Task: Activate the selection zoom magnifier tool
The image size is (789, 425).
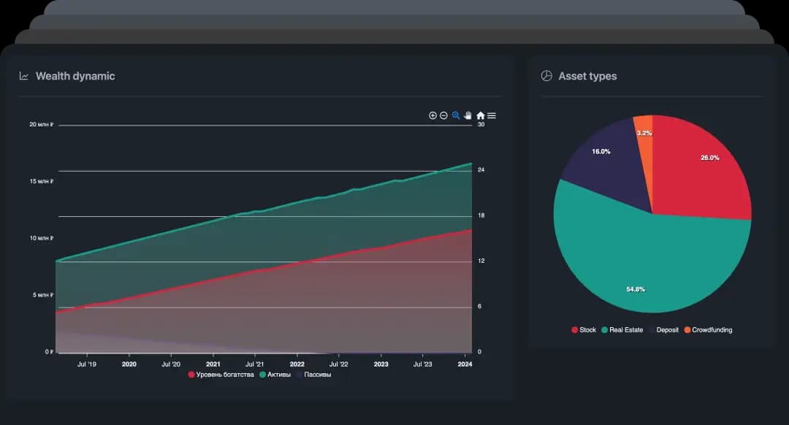Action: [456, 115]
